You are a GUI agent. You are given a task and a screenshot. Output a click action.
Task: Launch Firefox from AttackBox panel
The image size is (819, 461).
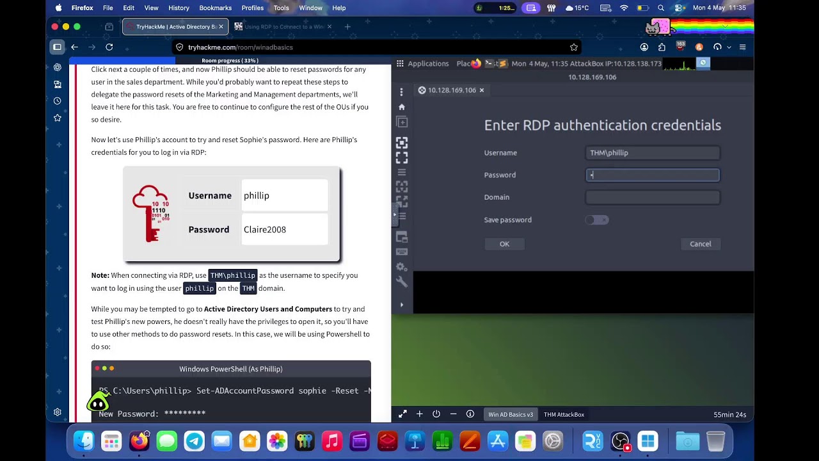click(475, 63)
